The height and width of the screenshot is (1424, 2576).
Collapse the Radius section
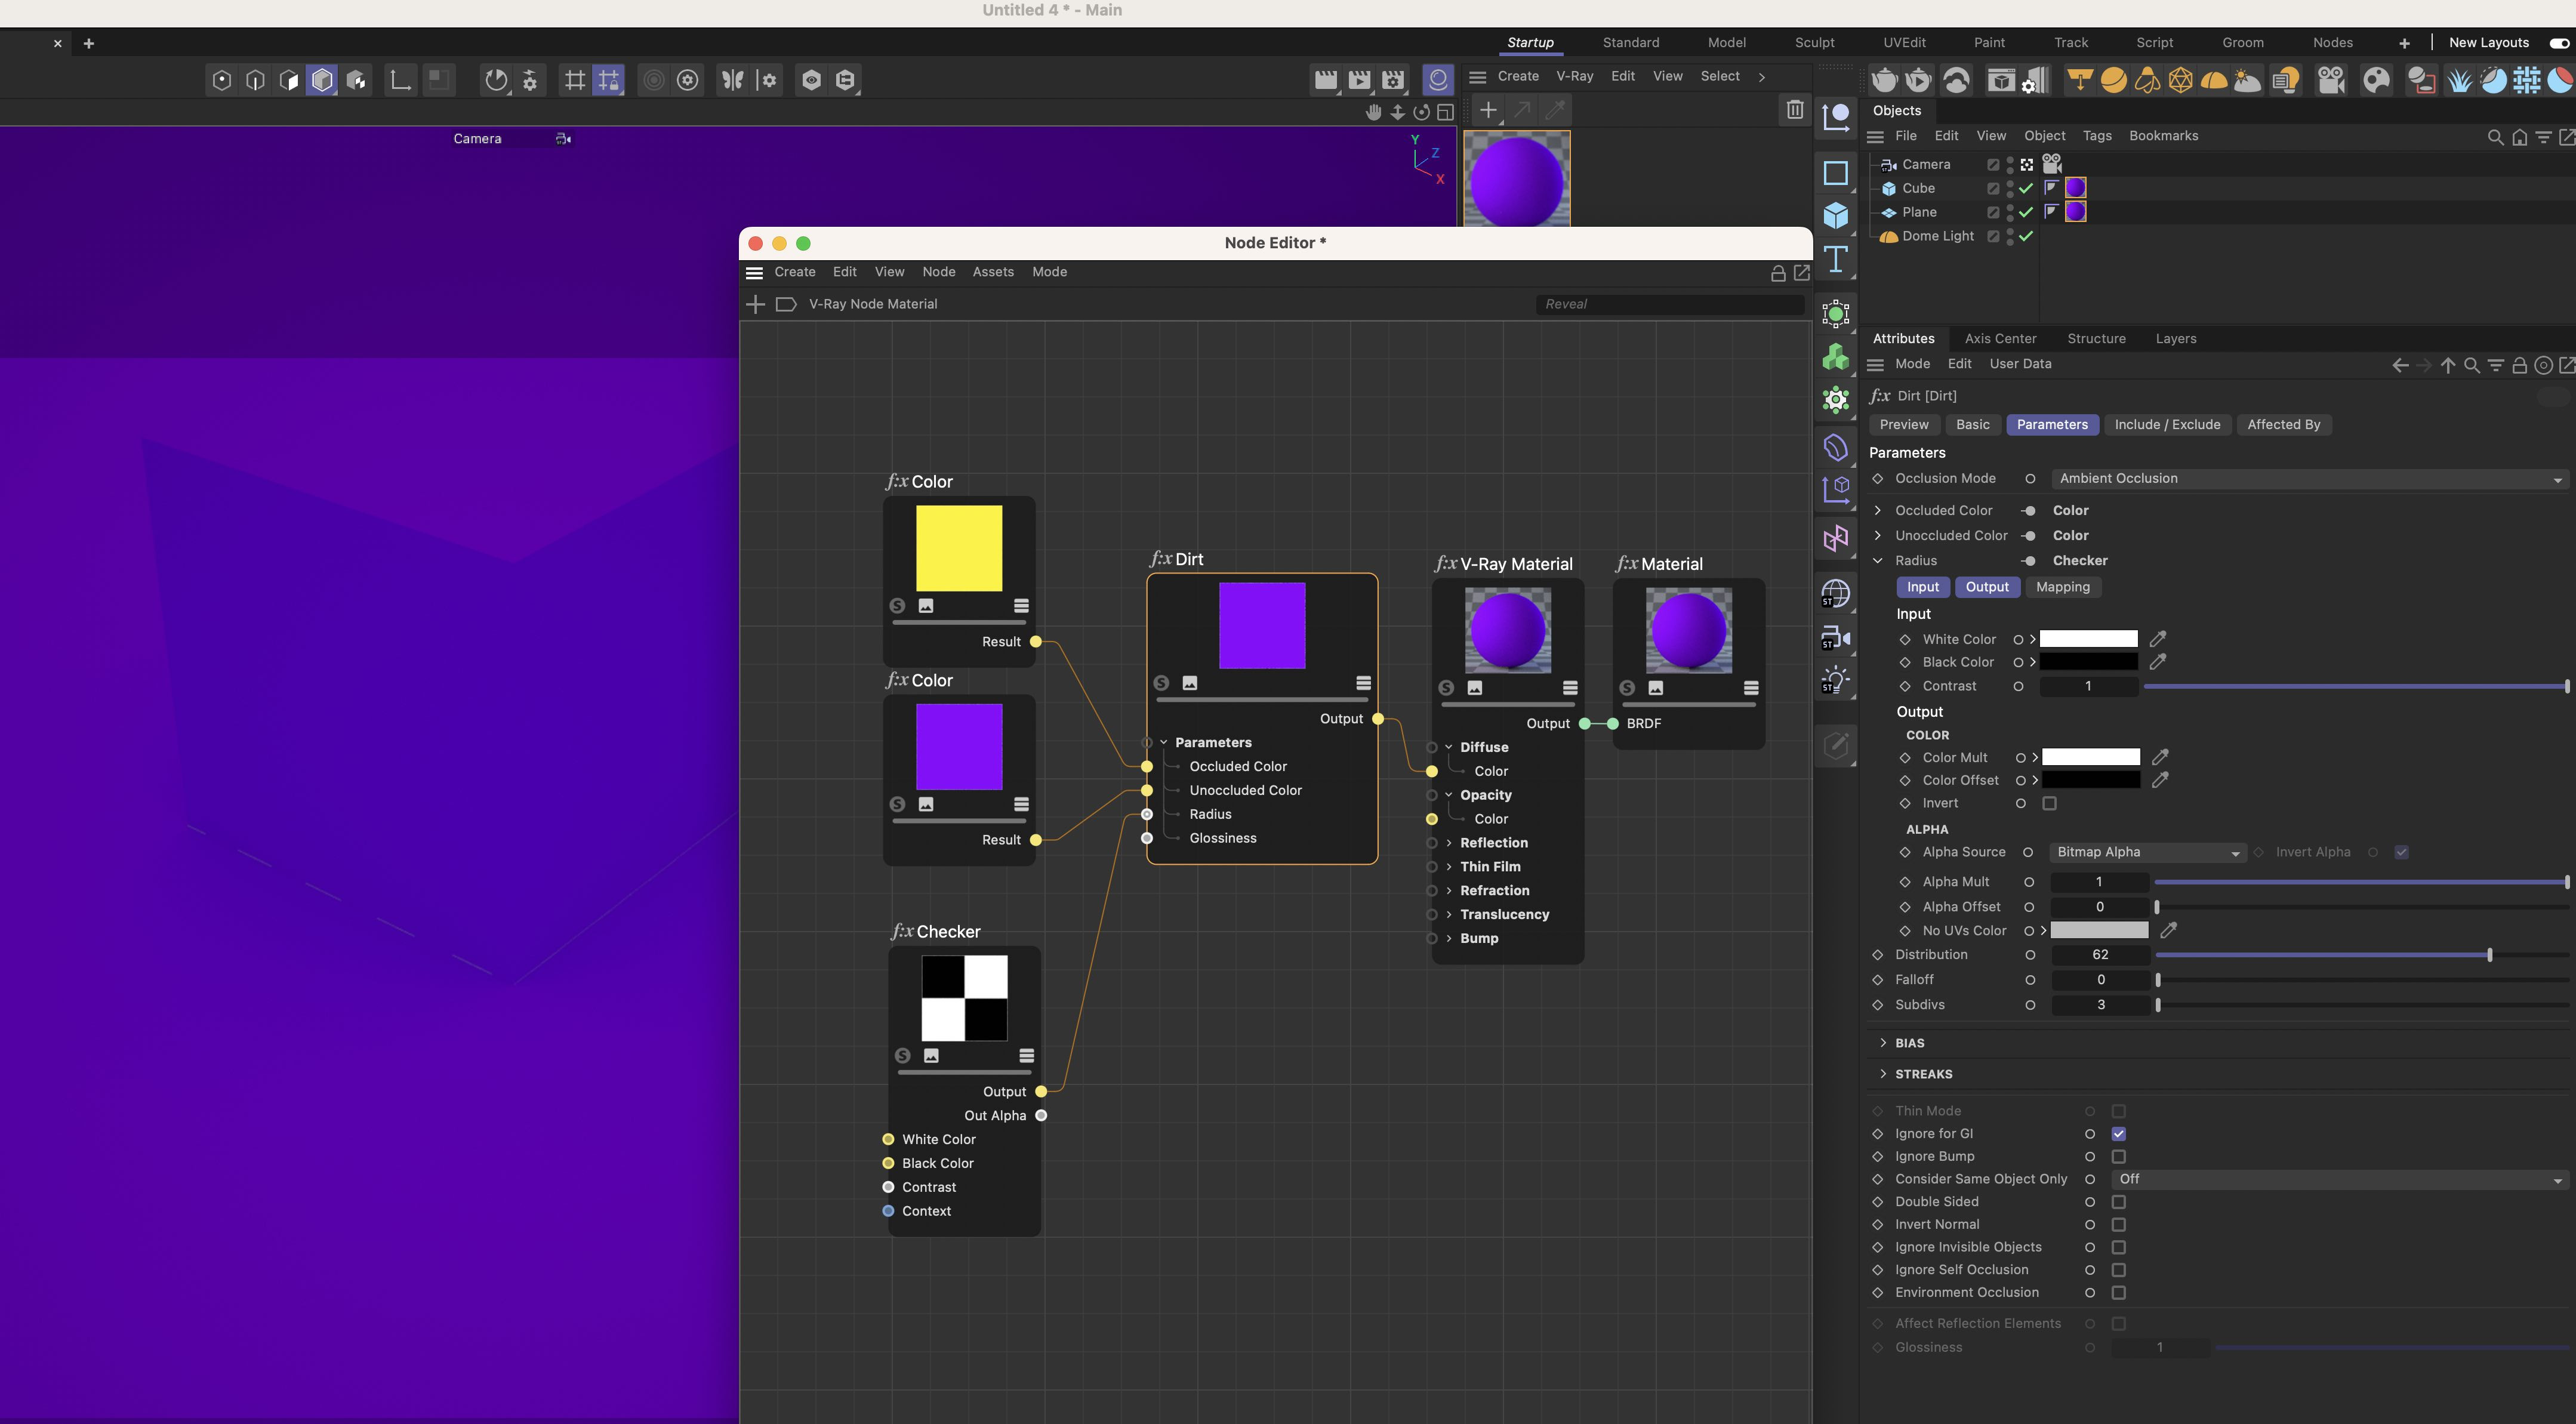1877,561
